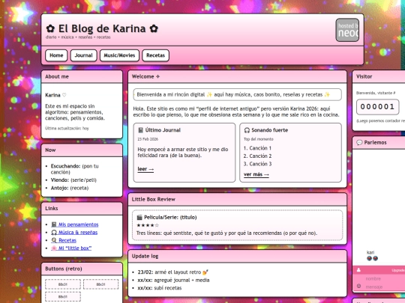Click the Upgrade link in chatbox
Screen dimensions: 405x303
coord(398,270)
